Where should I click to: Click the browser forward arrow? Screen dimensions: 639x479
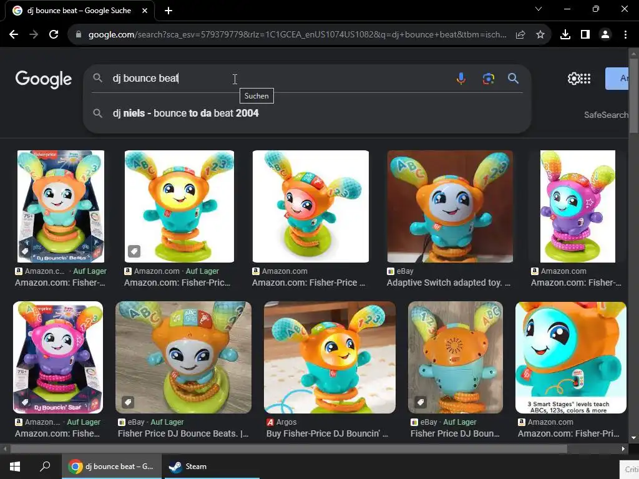click(x=34, y=35)
